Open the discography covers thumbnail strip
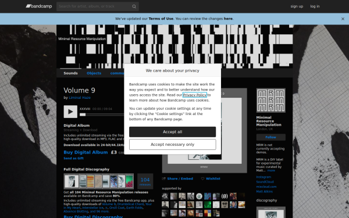 click(x=99, y=181)
